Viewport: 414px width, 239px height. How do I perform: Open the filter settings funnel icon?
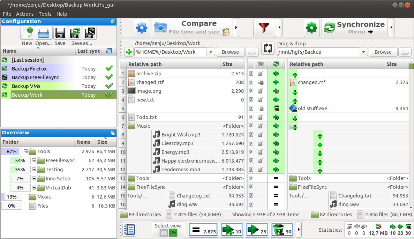(264, 28)
